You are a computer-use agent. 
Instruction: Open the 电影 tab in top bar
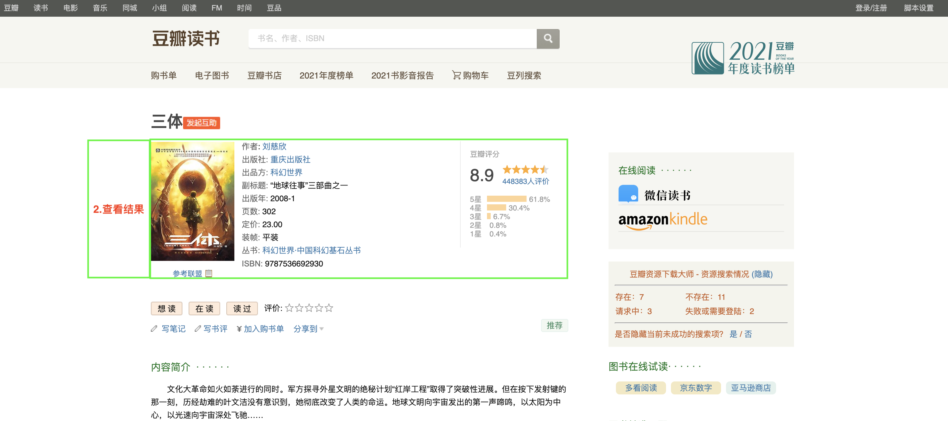tap(70, 8)
